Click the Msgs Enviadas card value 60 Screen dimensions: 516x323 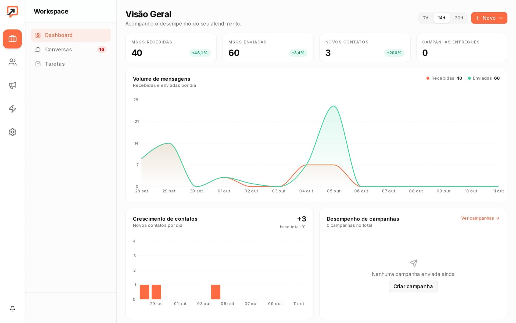click(x=234, y=53)
